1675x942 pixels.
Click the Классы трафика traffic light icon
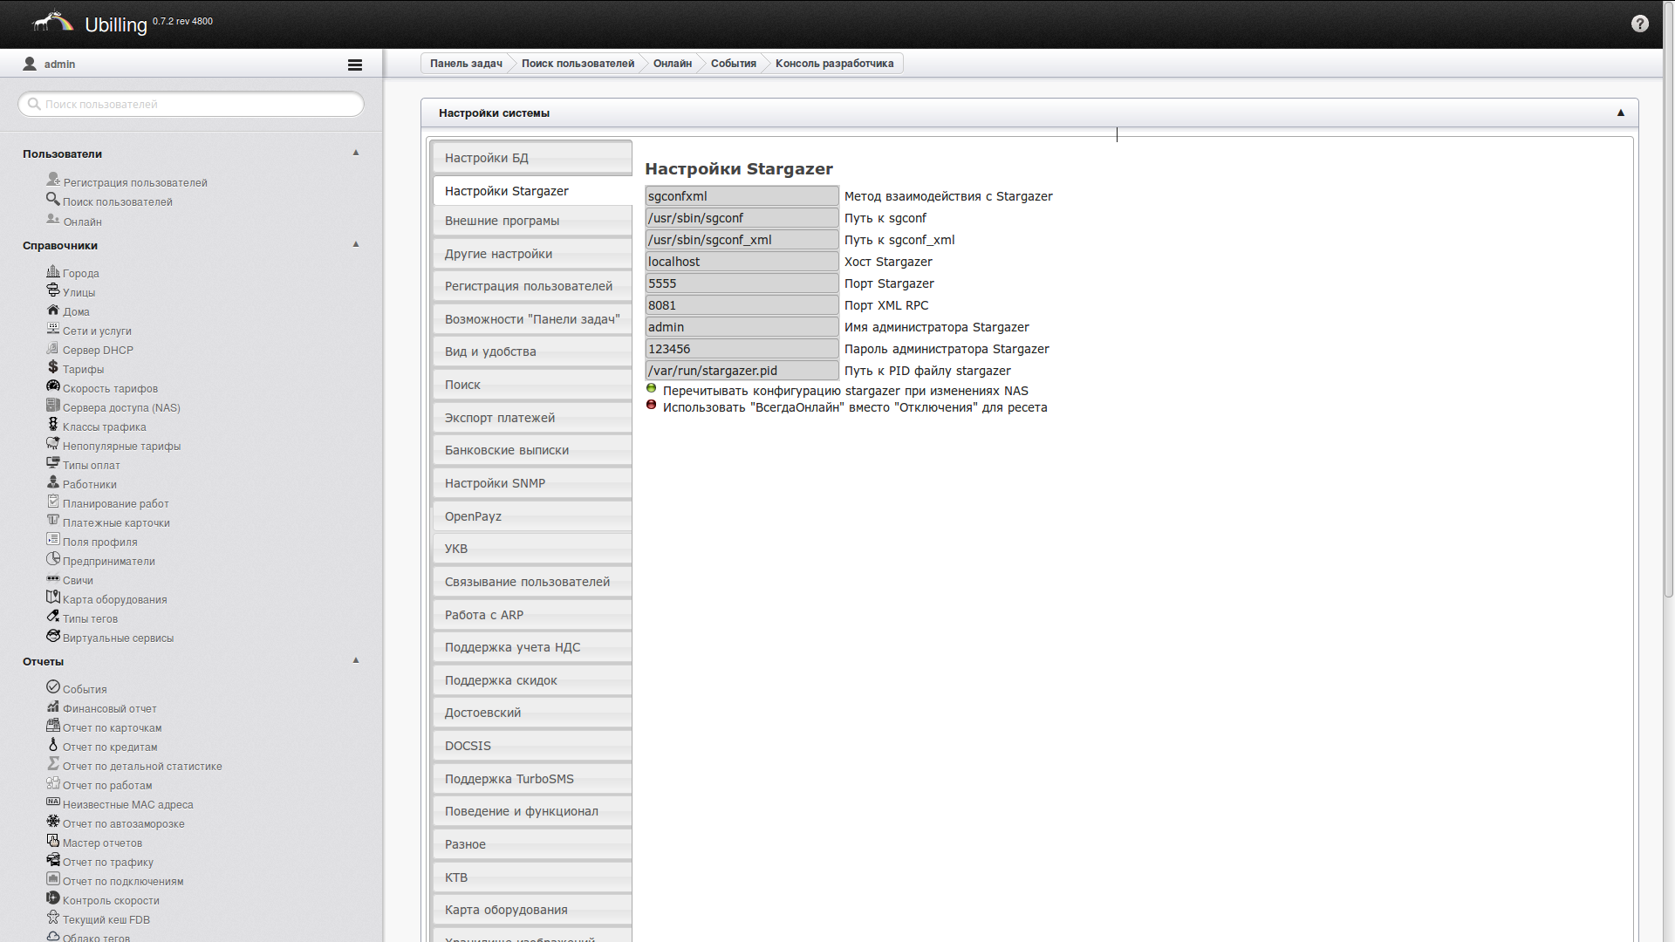53,424
